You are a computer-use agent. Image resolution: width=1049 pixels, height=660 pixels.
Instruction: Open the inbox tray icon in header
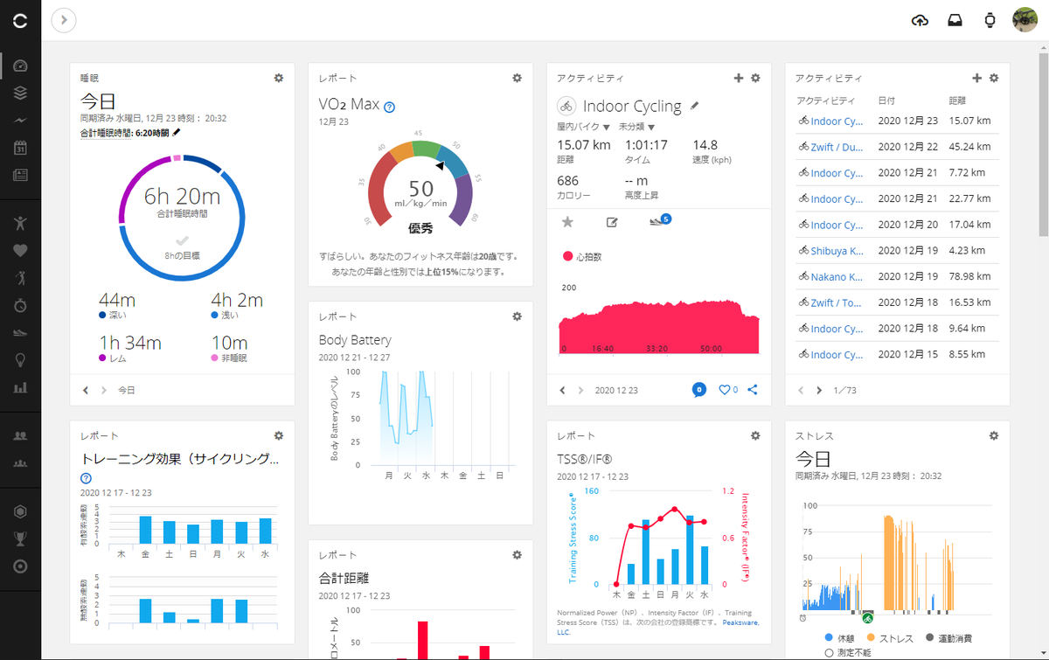955,20
